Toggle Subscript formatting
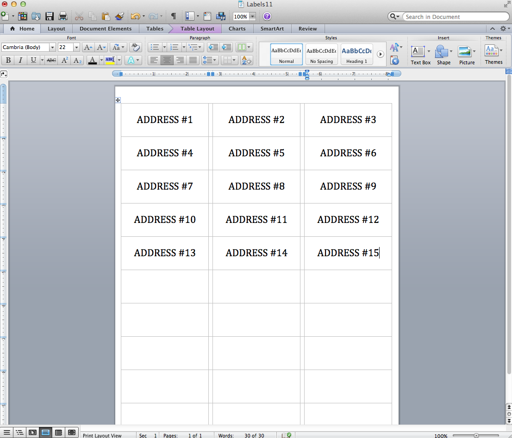This screenshot has width=512, height=438. pyautogui.click(x=77, y=60)
